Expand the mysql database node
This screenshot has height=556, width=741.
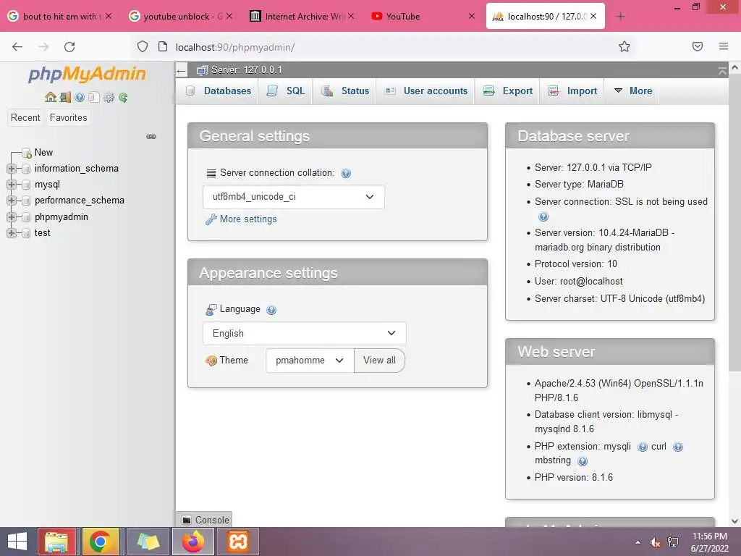[12, 185]
